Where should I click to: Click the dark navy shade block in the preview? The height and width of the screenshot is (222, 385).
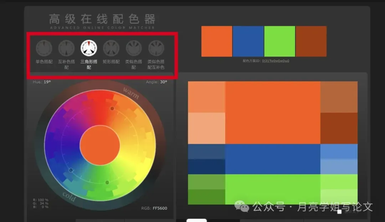point(206,167)
